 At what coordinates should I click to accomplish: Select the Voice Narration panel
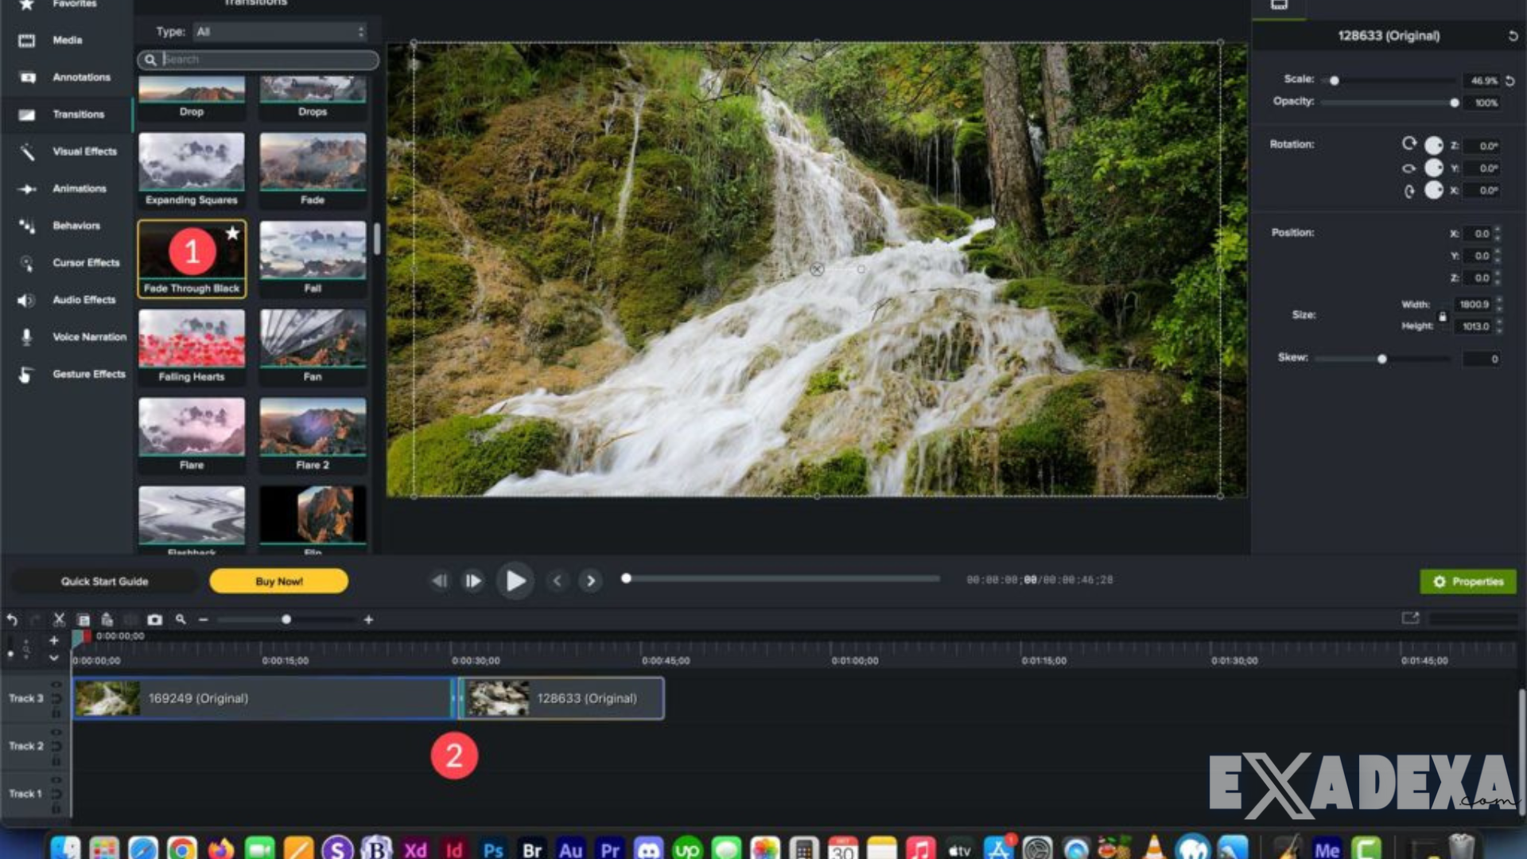point(89,336)
